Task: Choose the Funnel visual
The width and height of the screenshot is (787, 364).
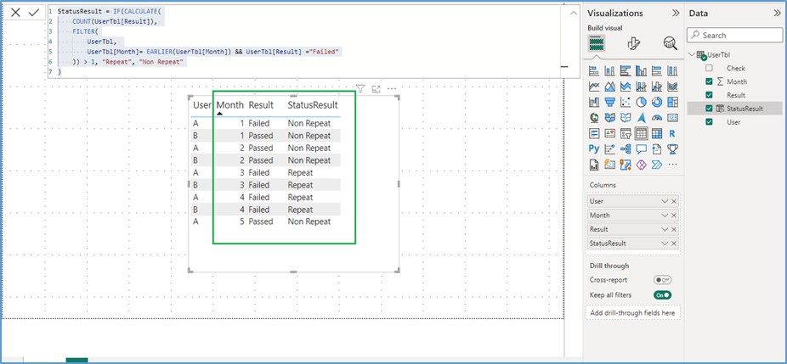Action: coord(610,103)
